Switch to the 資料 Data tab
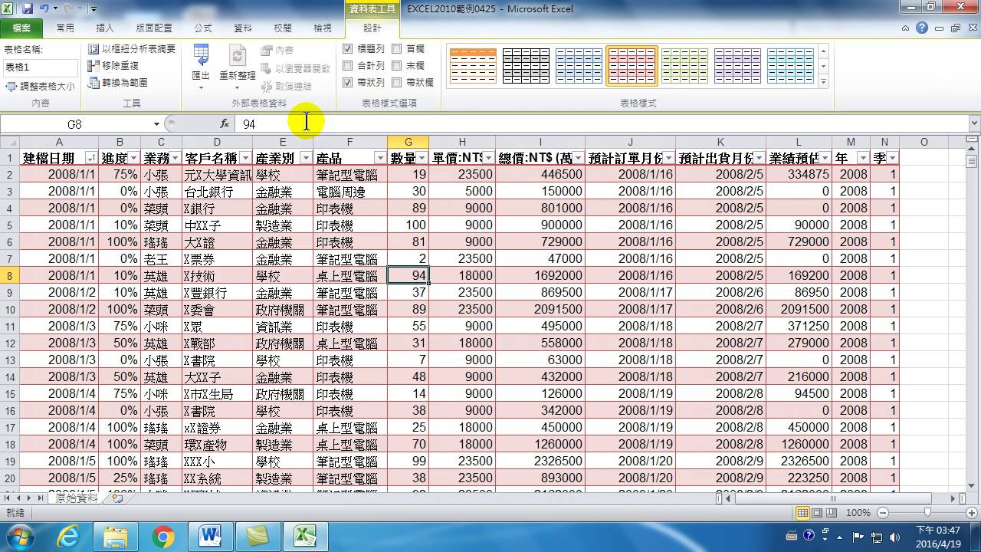Viewport: 981px width, 552px height. point(243,28)
